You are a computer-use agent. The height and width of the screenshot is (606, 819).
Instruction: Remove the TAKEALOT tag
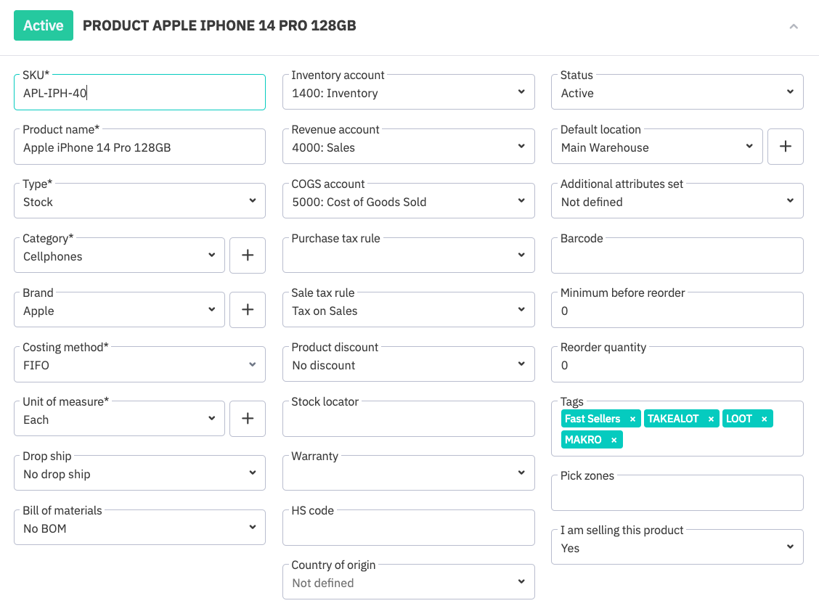point(711,419)
